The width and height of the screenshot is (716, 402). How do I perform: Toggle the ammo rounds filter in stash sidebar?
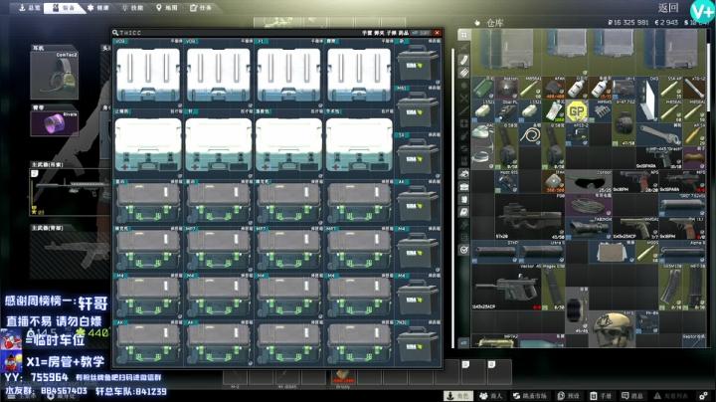pos(464,73)
